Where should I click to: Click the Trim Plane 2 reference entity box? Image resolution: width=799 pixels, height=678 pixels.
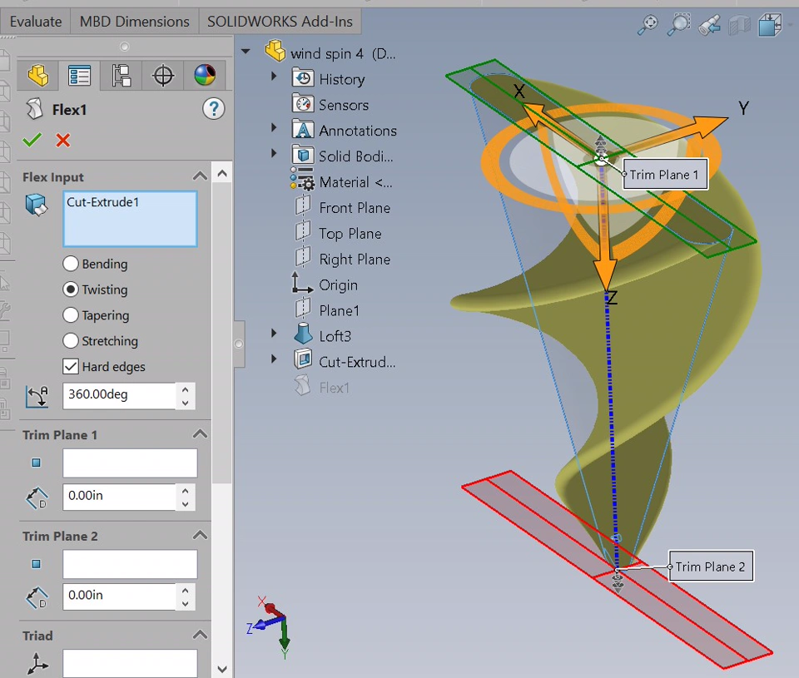(x=130, y=564)
